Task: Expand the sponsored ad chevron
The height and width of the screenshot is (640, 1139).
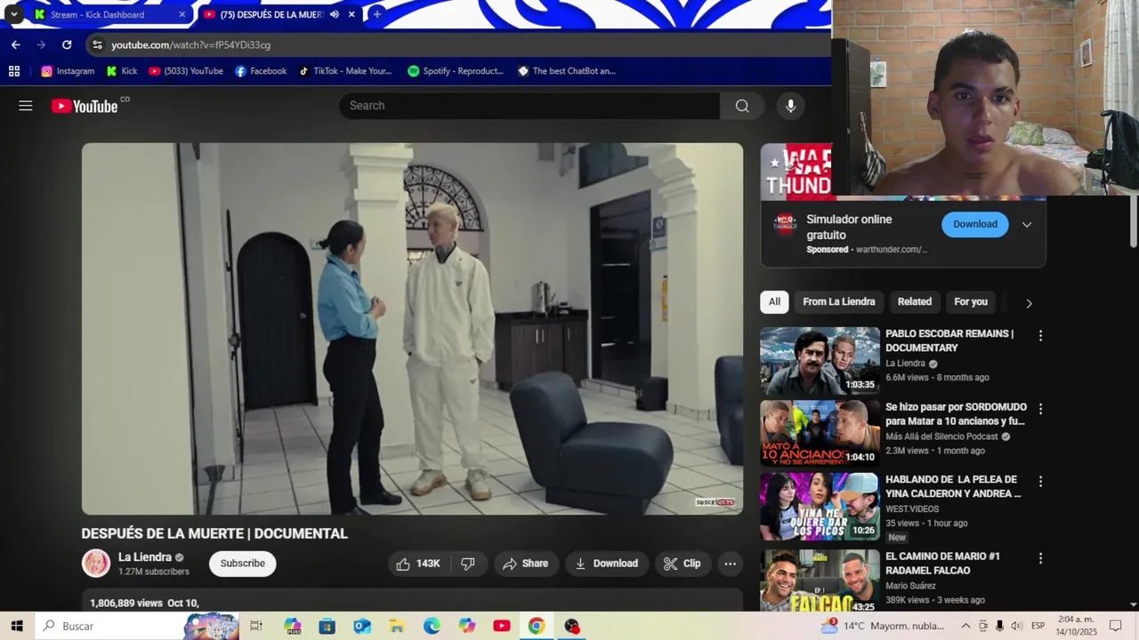Action: [1027, 225]
